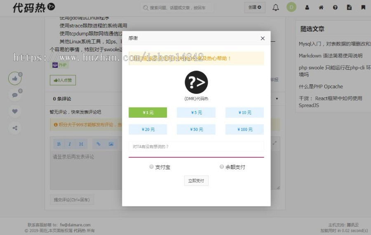
Task: Click the 0人点赞 like button
Action: [x=63, y=80]
